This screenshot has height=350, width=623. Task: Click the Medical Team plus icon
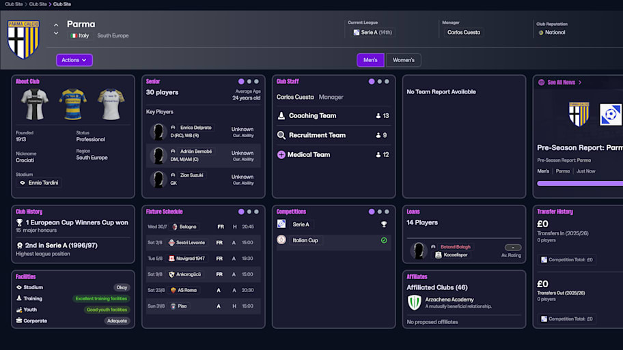click(281, 155)
